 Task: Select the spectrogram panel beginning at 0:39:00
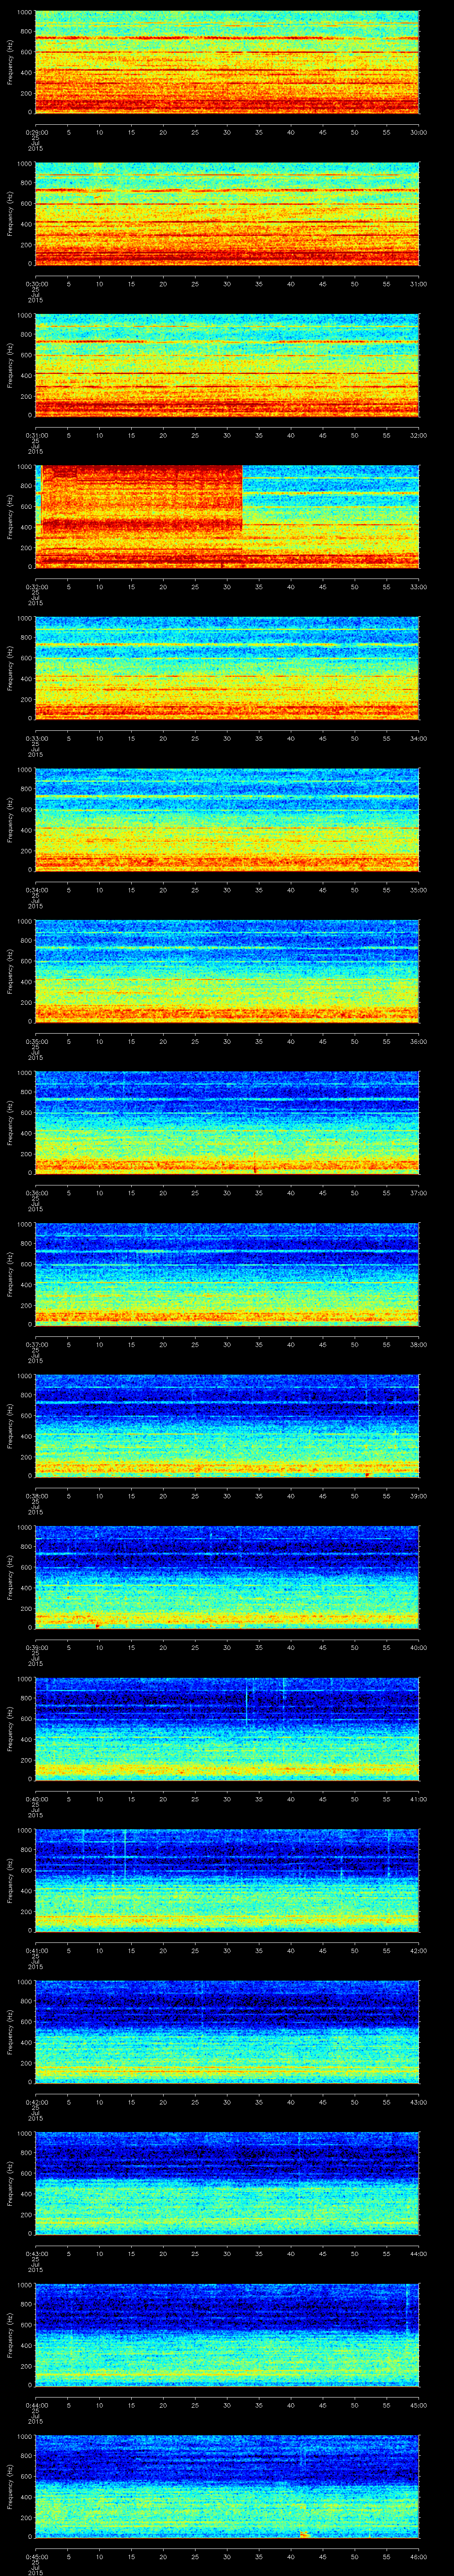pyautogui.click(x=227, y=1577)
